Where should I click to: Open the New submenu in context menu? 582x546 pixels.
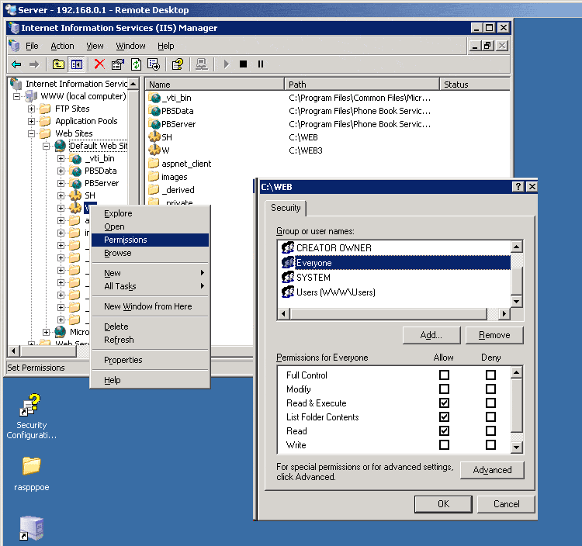[x=150, y=273]
